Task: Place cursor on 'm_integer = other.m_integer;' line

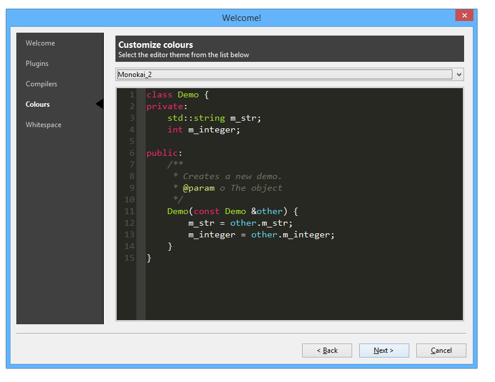Action: click(x=261, y=234)
